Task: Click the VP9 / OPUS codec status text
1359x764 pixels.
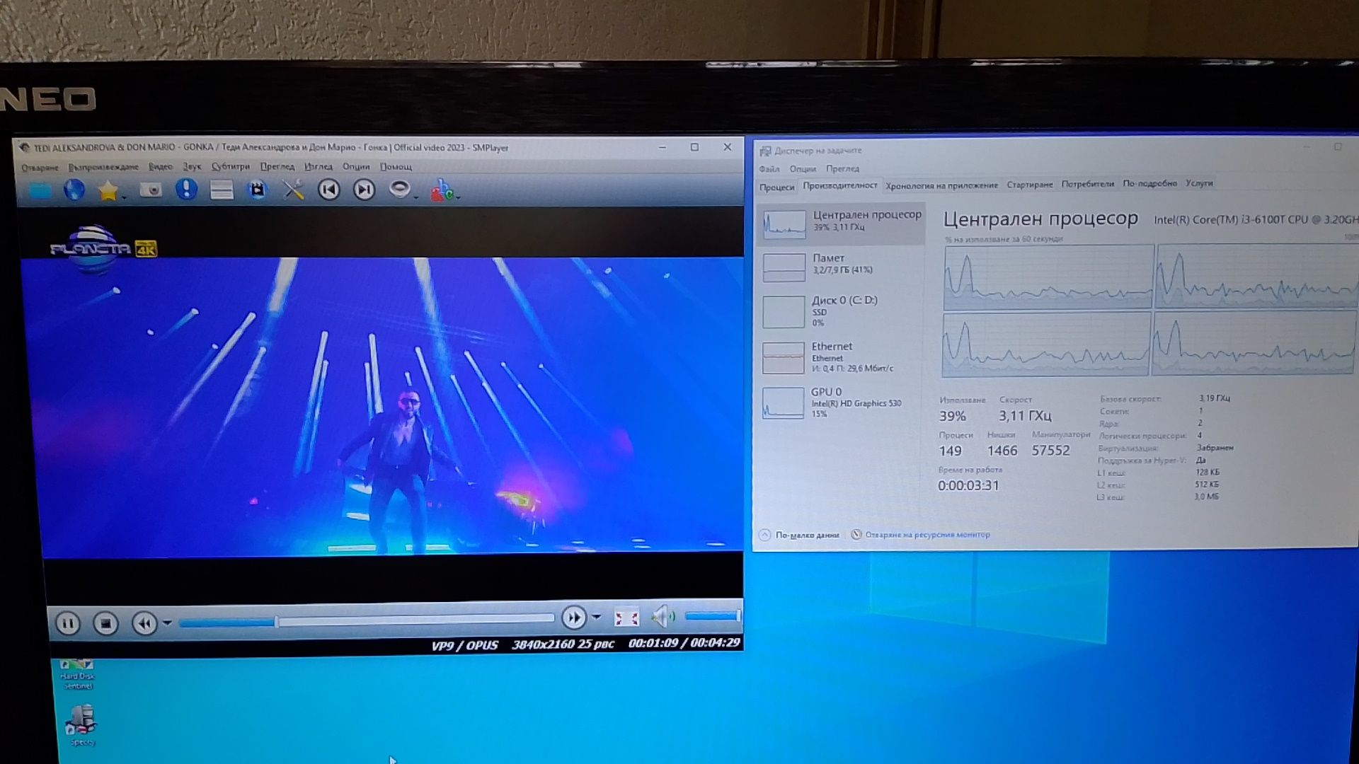Action: tap(464, 645)
